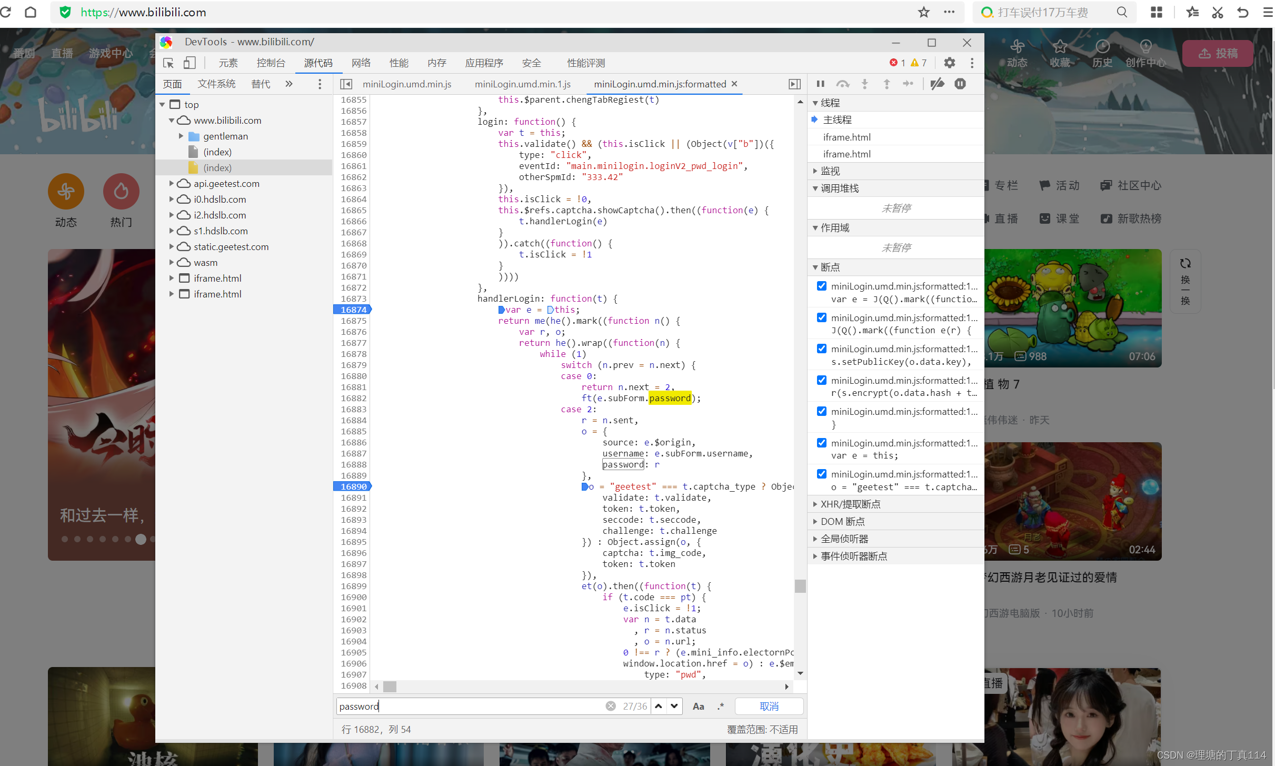The height and width of the screenshot is (766, 1275).
Task: Open the miniLogin.umd.min.1.js file tab
Action: pos(522,84)
